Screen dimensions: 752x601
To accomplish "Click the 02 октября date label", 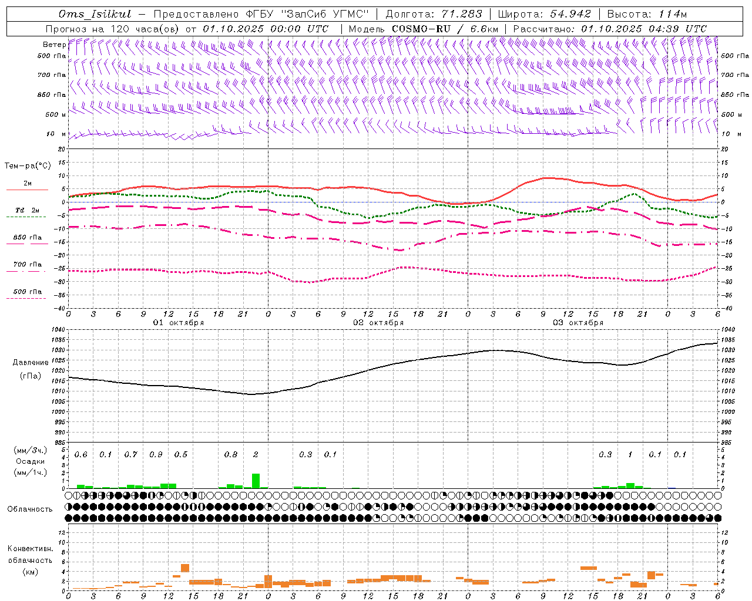I will point(378,323).
